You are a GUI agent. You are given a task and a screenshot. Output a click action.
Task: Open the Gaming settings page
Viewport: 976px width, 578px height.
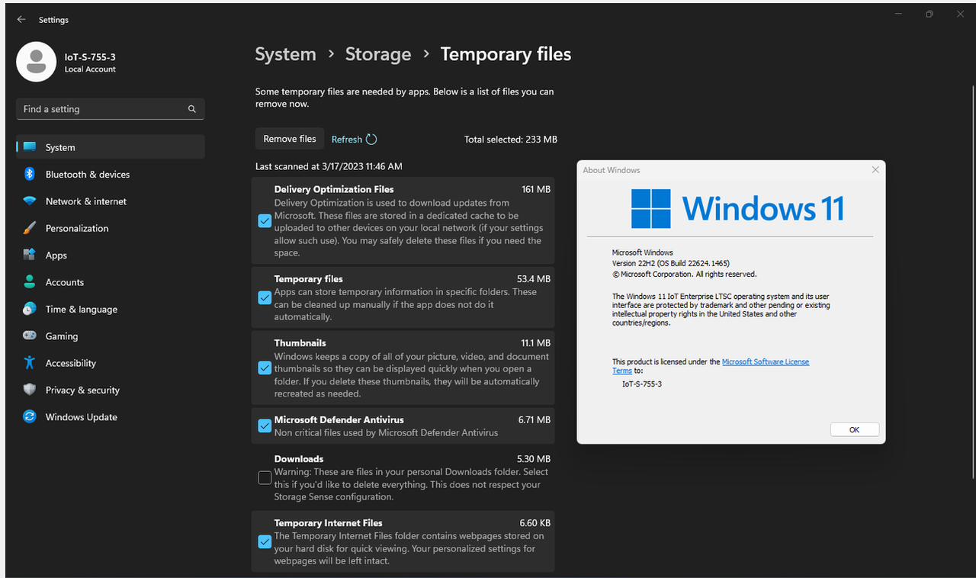click(111, 336)
